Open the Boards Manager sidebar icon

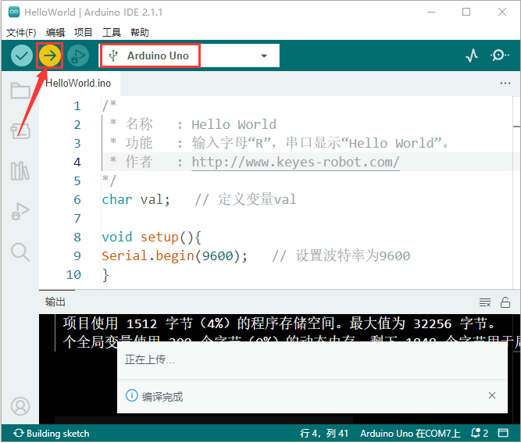click(x=20, y=130)
